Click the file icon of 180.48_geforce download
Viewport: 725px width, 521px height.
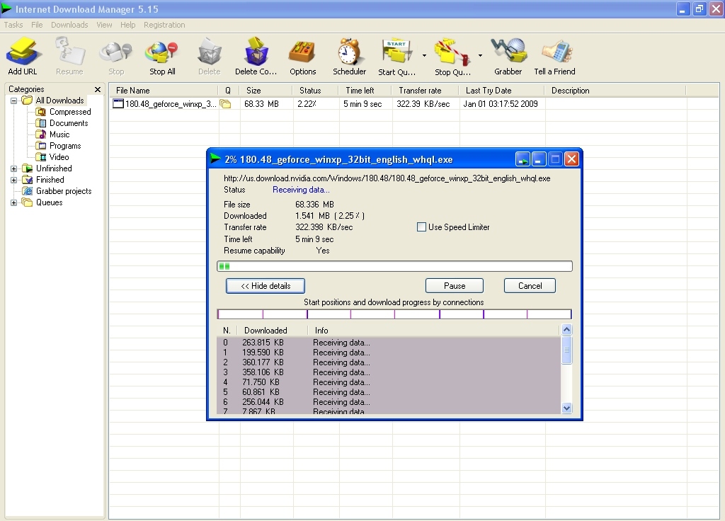pos(118,104)
